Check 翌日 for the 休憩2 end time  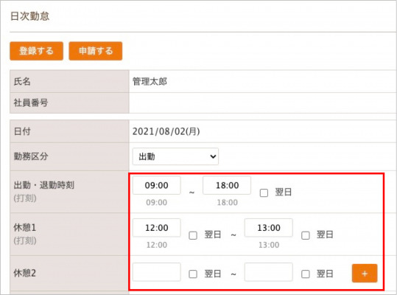(x=306, y=274)
